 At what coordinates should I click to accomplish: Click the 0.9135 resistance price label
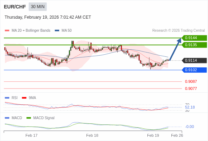[194, 45]
